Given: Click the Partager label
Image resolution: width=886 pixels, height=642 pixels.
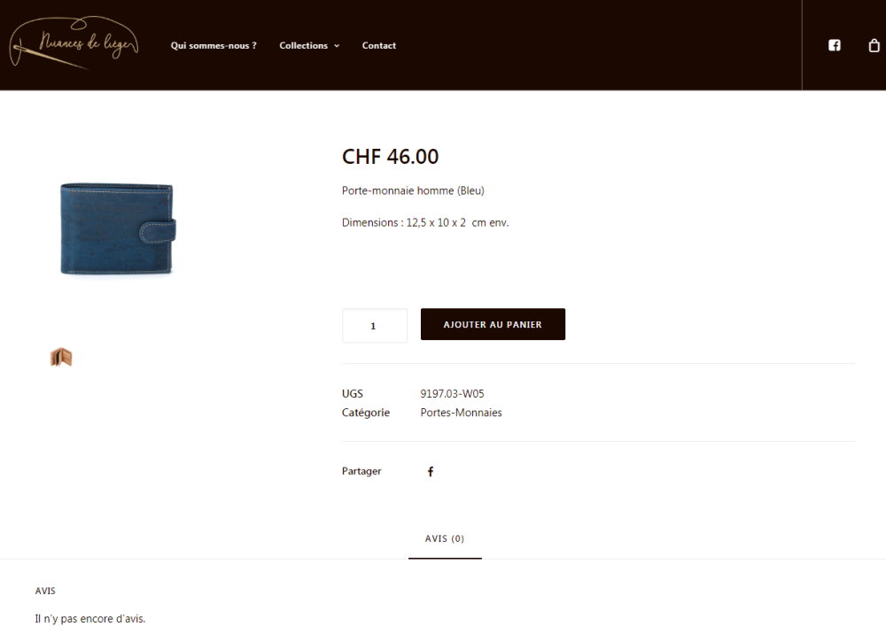Looking at the screenshot, I should [361, 471].
